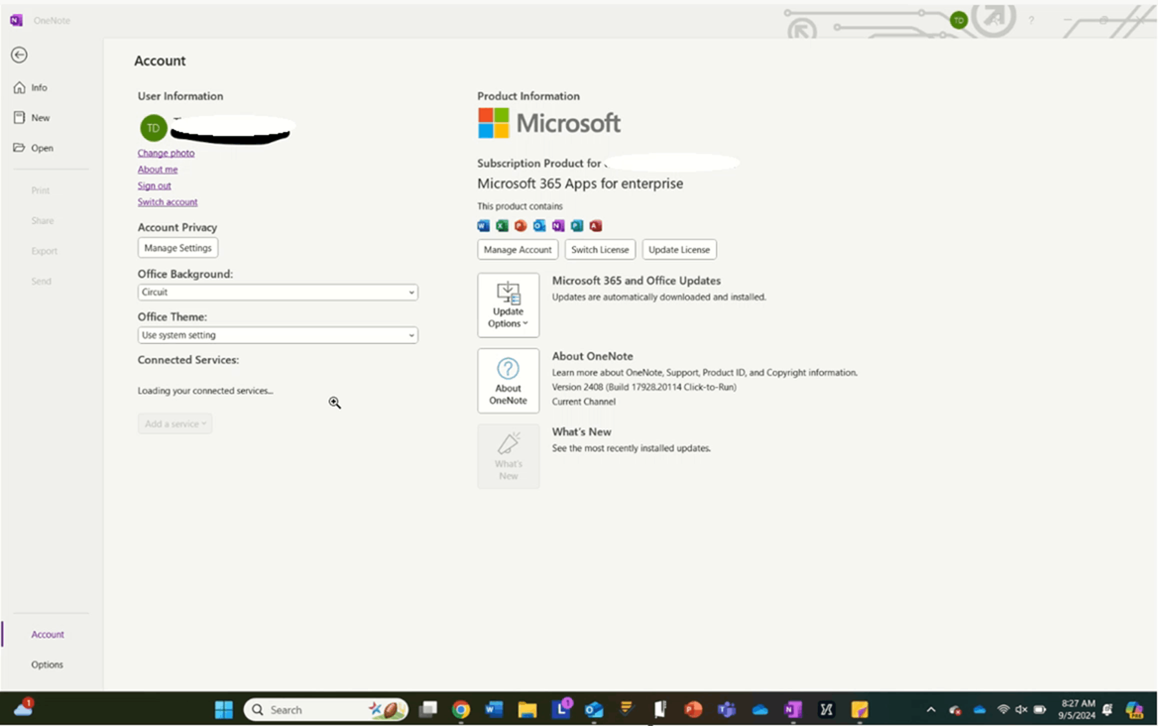Click the Change photo link
This screenshot has height=726, width=1158.
click(x=166, y=153)
